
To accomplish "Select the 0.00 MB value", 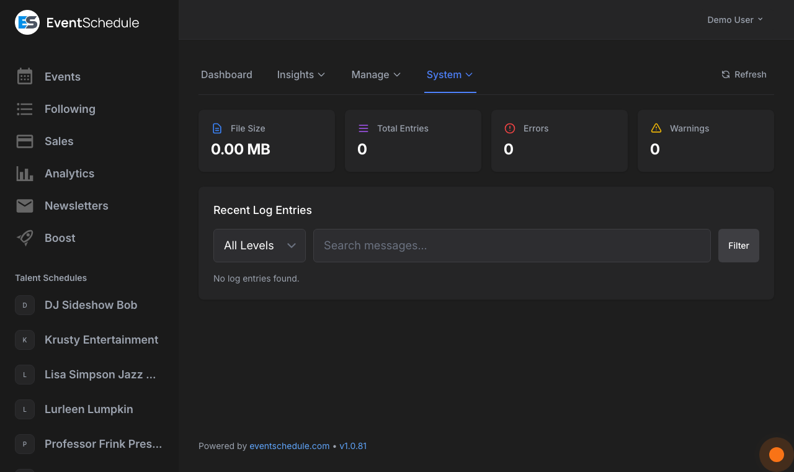I will [x=241, y=149].
